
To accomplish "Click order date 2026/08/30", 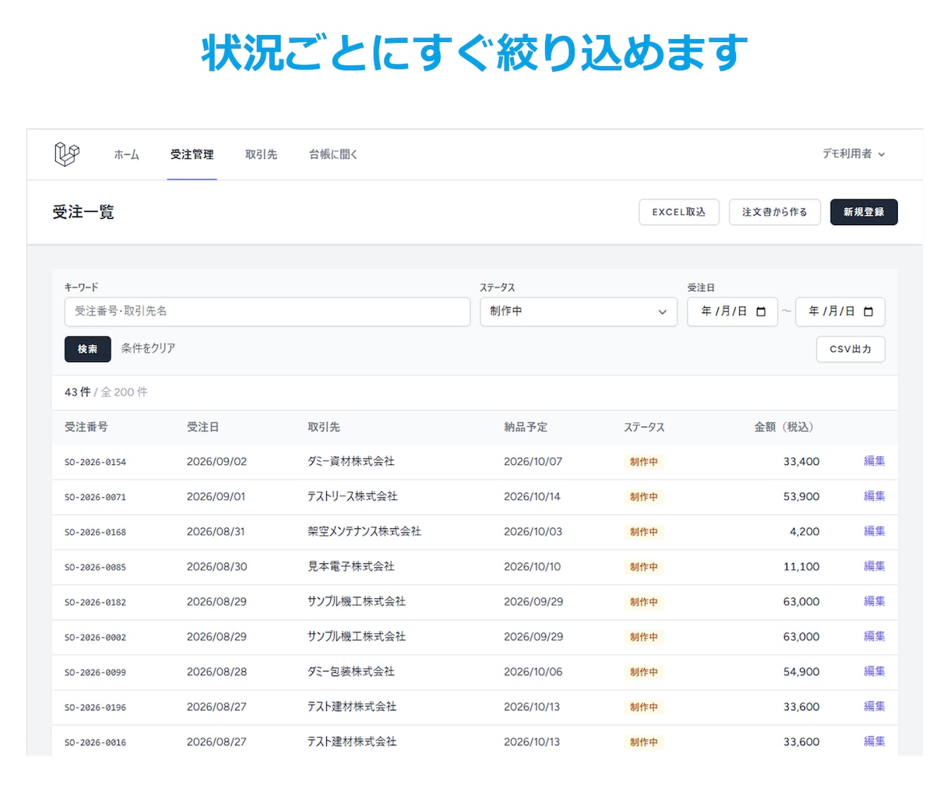I will point(216,566).
